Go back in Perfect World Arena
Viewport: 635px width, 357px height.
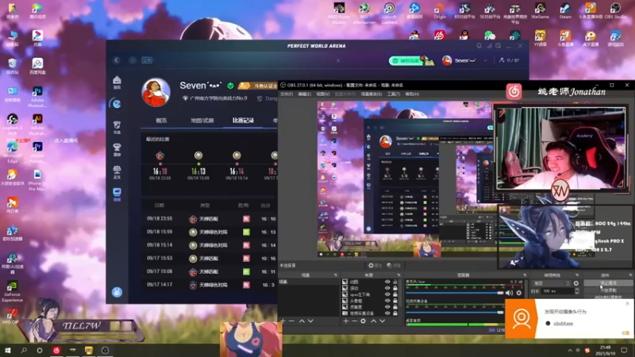pos(117,60)
